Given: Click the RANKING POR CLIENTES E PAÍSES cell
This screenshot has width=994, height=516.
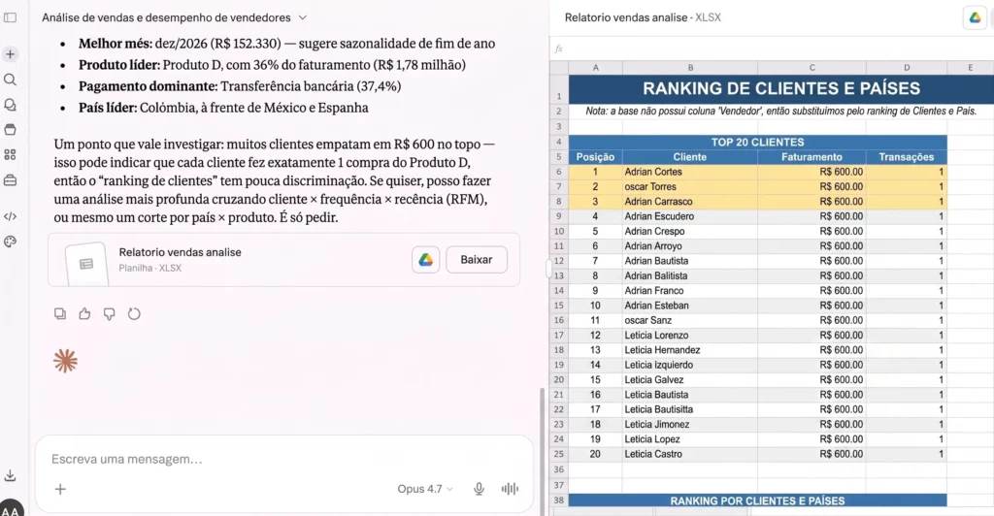Looking at the screenshot, I should click(x=757, y=500).
